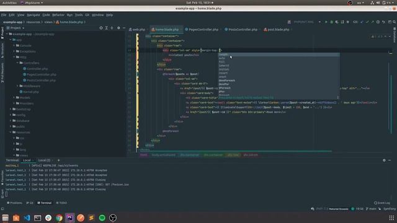This screenshot has height=223, width=397.
Task: Open the TODO tool window
Action: [x=61, y=203]
